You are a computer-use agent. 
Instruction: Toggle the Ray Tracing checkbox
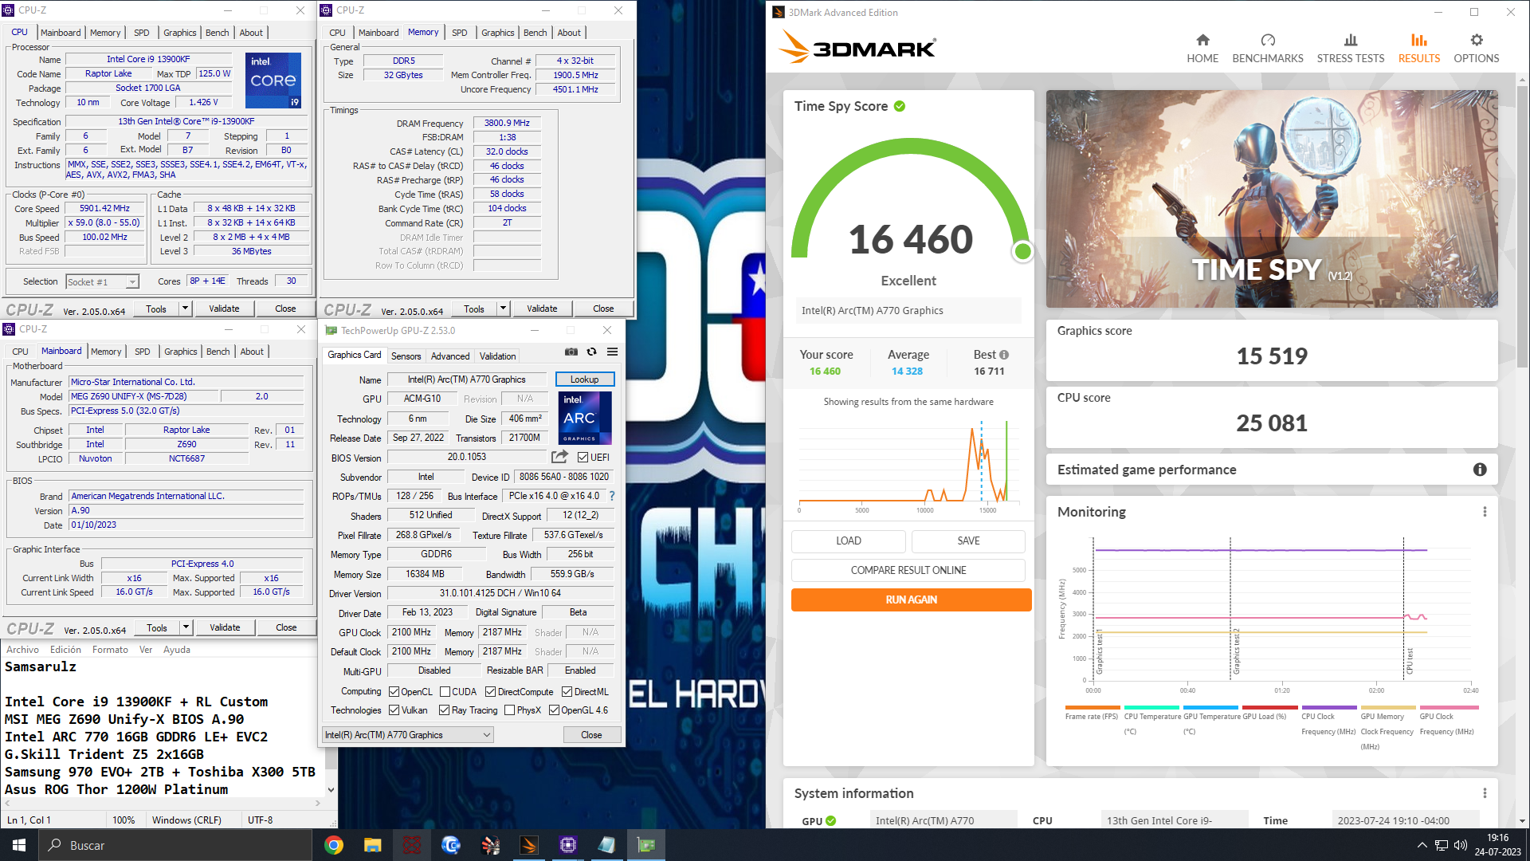444,710
